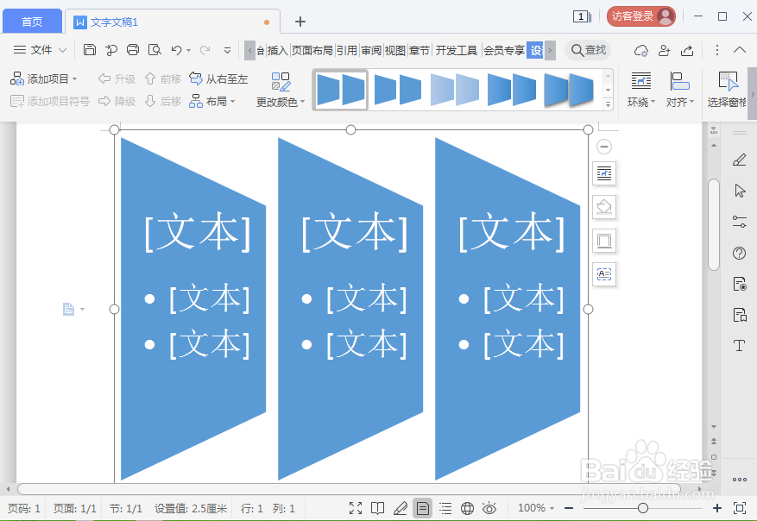The height and width of the screenshot is (521, 757).
Task: Select the pen tool in right sidebar
Action: tap(739, 160)
